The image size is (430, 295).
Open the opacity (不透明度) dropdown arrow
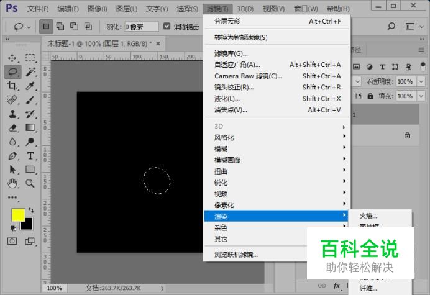click(x=421, y=81)
